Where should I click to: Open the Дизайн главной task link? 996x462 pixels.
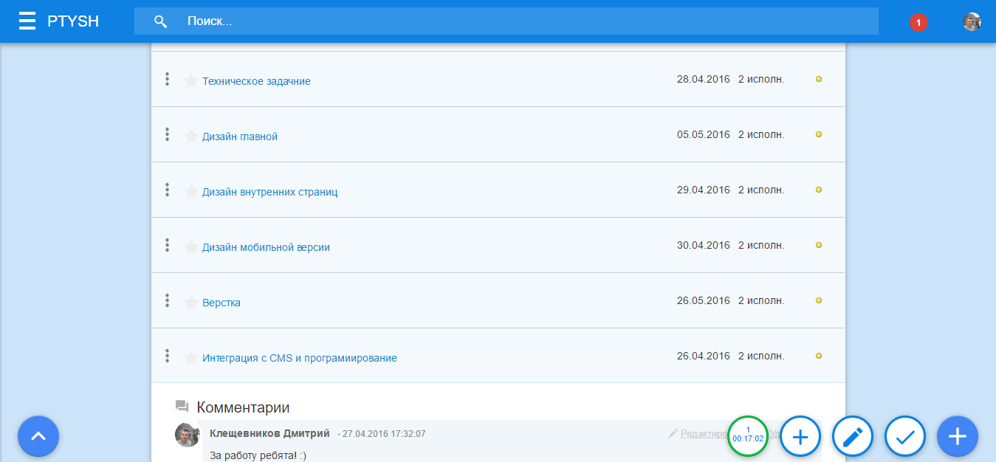tap(240, 137)
